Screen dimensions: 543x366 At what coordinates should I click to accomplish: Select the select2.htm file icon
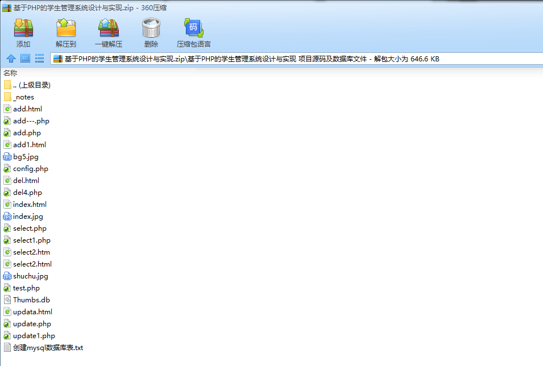(x=7, y=252)
